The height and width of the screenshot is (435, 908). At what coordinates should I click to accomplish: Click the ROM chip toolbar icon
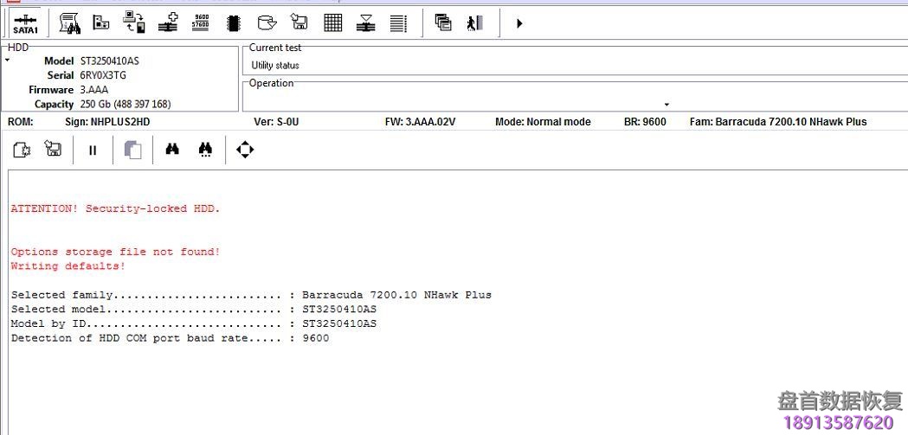click(x=234, y=23)
